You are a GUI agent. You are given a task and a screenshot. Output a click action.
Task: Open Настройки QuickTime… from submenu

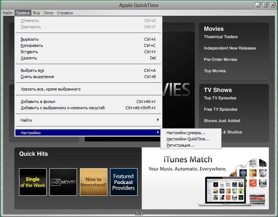191,139
